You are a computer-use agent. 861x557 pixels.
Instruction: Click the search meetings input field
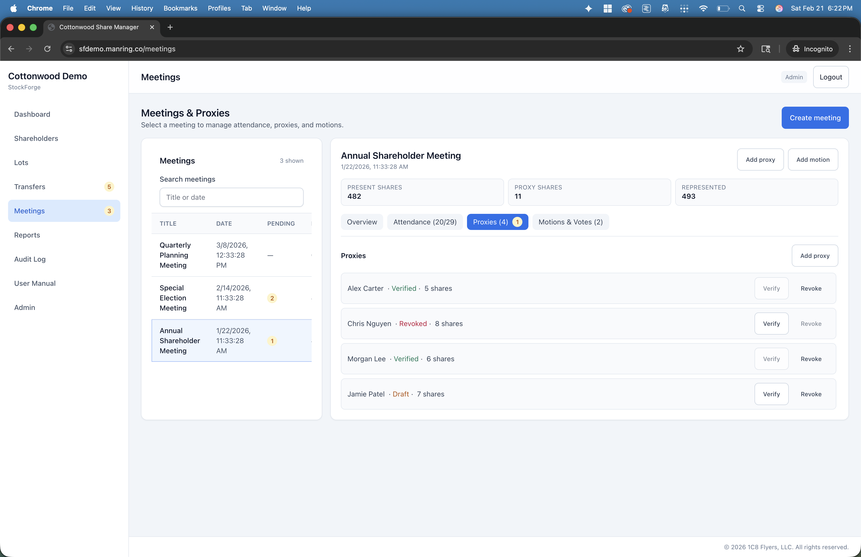(x=231, y=197)
